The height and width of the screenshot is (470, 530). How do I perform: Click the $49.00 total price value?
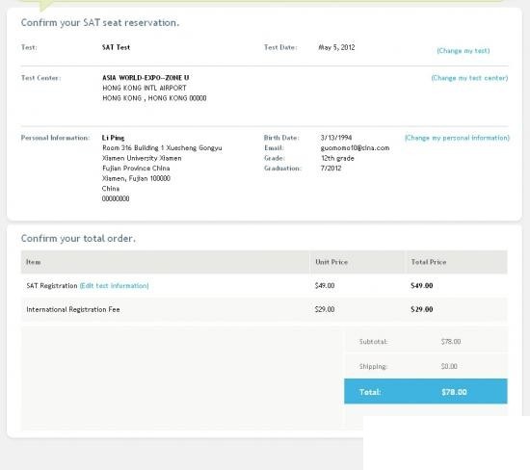pyautogui.click(x=422, y=286)
